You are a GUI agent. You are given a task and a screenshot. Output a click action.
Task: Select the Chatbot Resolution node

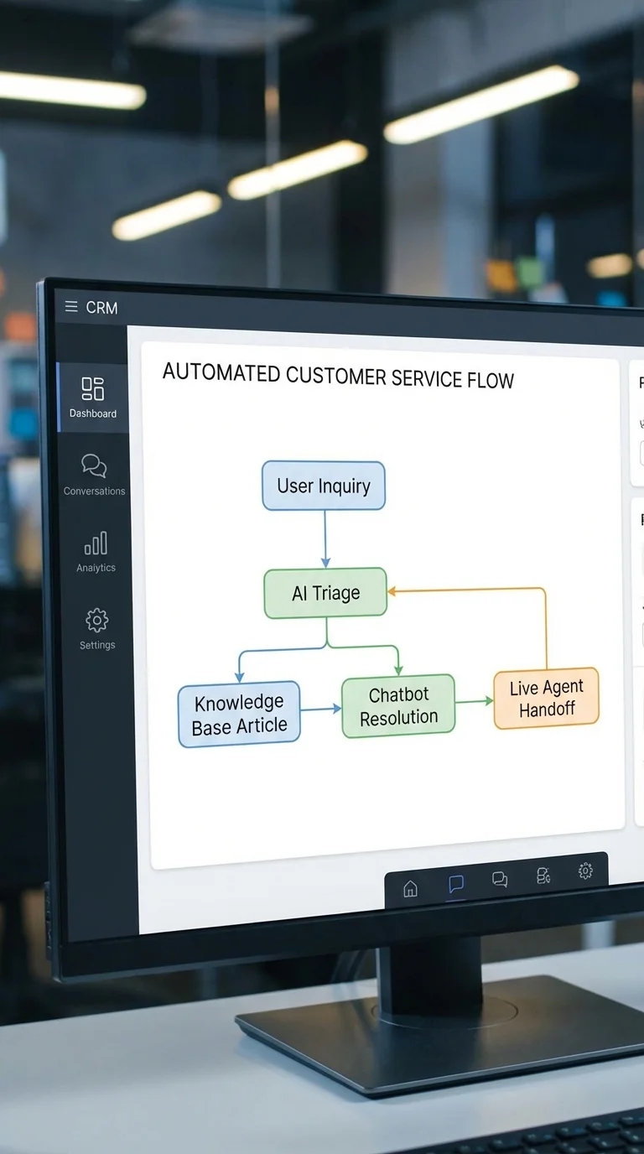tap(398, 705)
